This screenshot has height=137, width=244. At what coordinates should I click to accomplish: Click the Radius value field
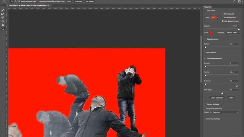[x=234, y=44]
